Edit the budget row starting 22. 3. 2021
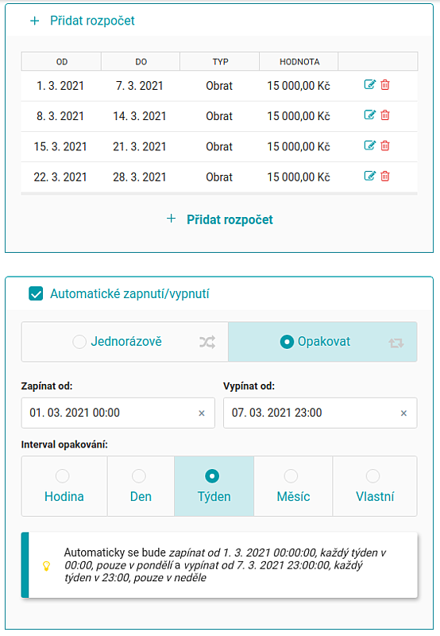440x636 pixels. coord(369,176)
